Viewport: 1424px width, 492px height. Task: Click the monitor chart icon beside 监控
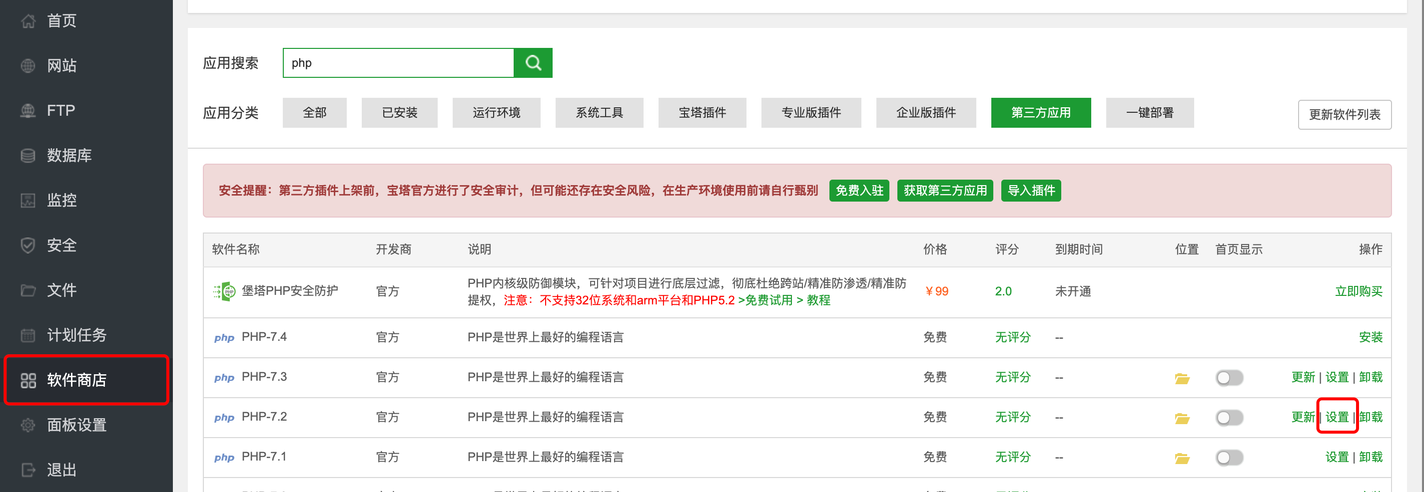(28, 201)
